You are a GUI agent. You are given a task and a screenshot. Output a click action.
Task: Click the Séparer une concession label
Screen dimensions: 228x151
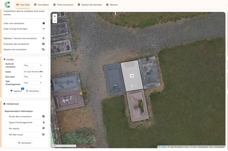coord(15,49)
